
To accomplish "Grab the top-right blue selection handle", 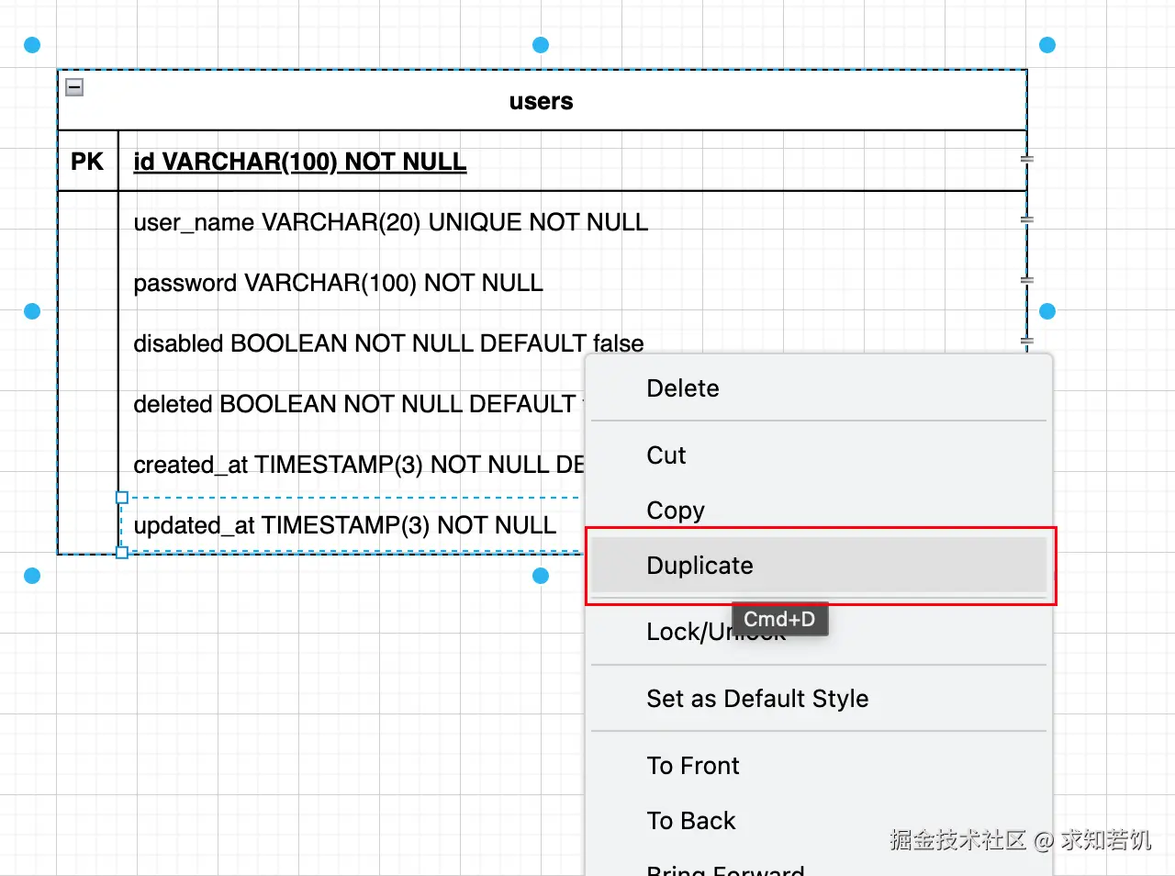I will pyautogui.click(x=1047, y=45).
